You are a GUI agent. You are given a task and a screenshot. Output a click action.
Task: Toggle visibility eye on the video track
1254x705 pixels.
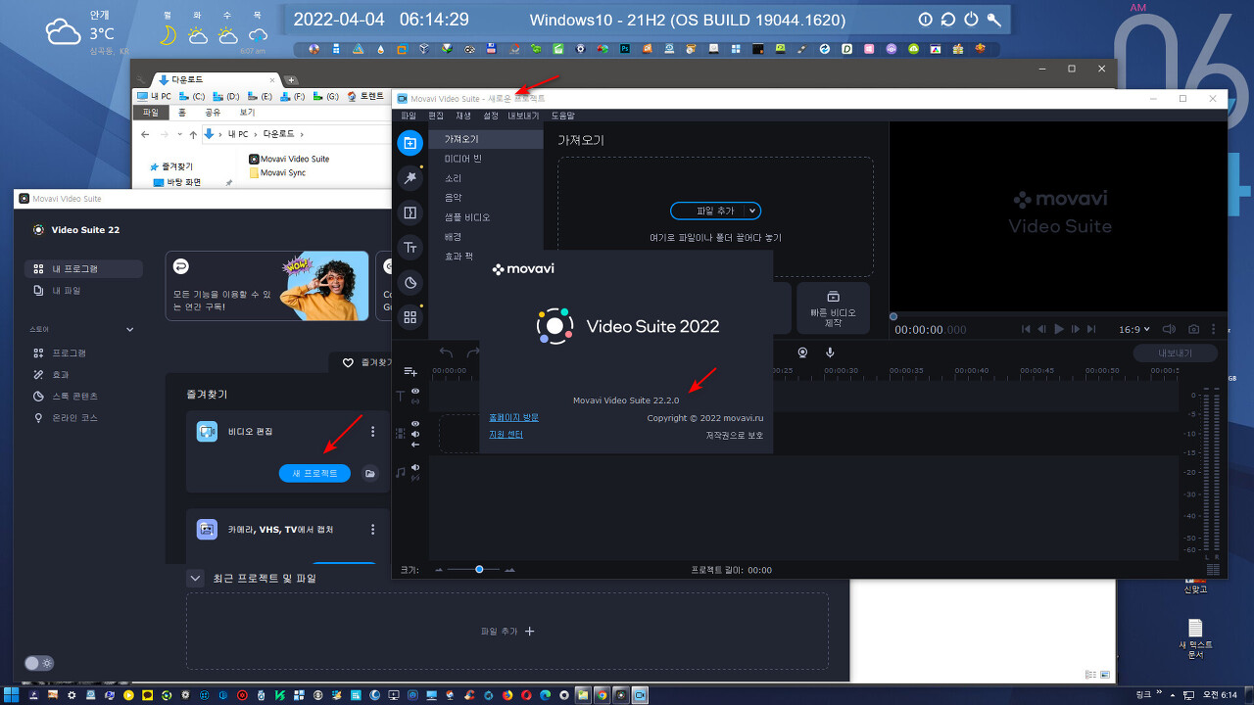point(415,424)
